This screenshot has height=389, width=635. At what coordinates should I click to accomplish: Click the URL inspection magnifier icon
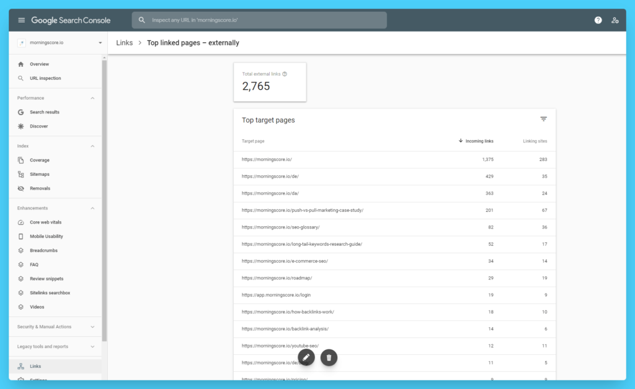point(21,79)
